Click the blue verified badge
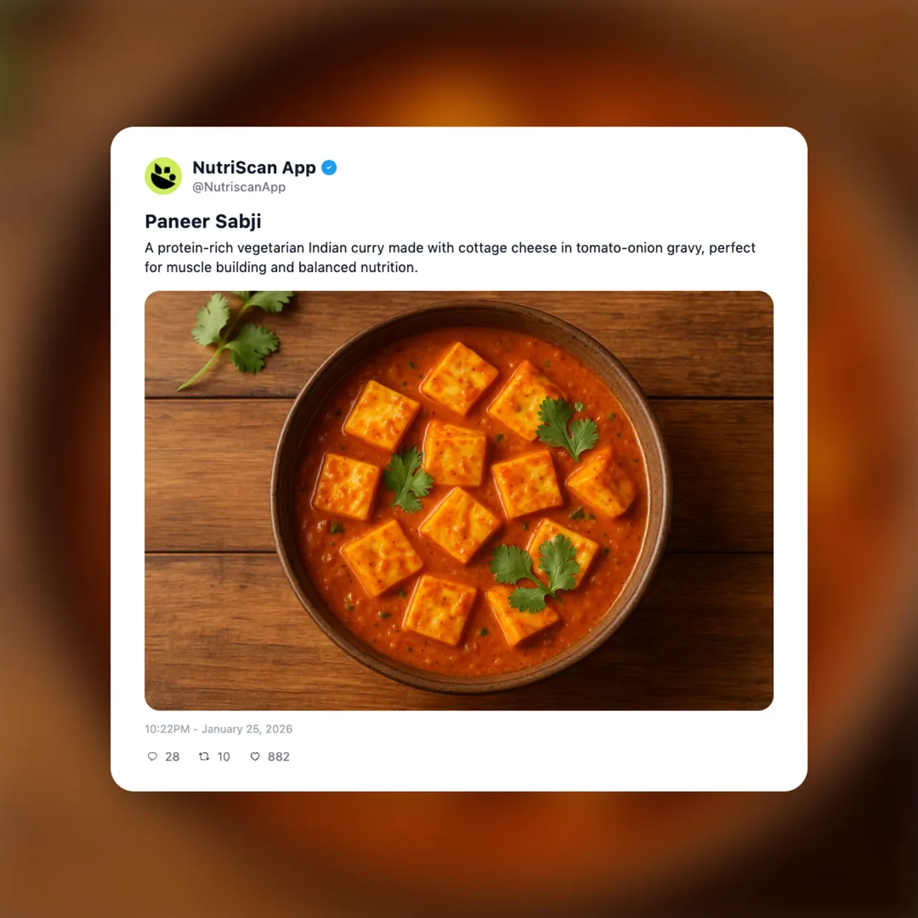The width and height of the screenshot is (918, 918). 329,167
